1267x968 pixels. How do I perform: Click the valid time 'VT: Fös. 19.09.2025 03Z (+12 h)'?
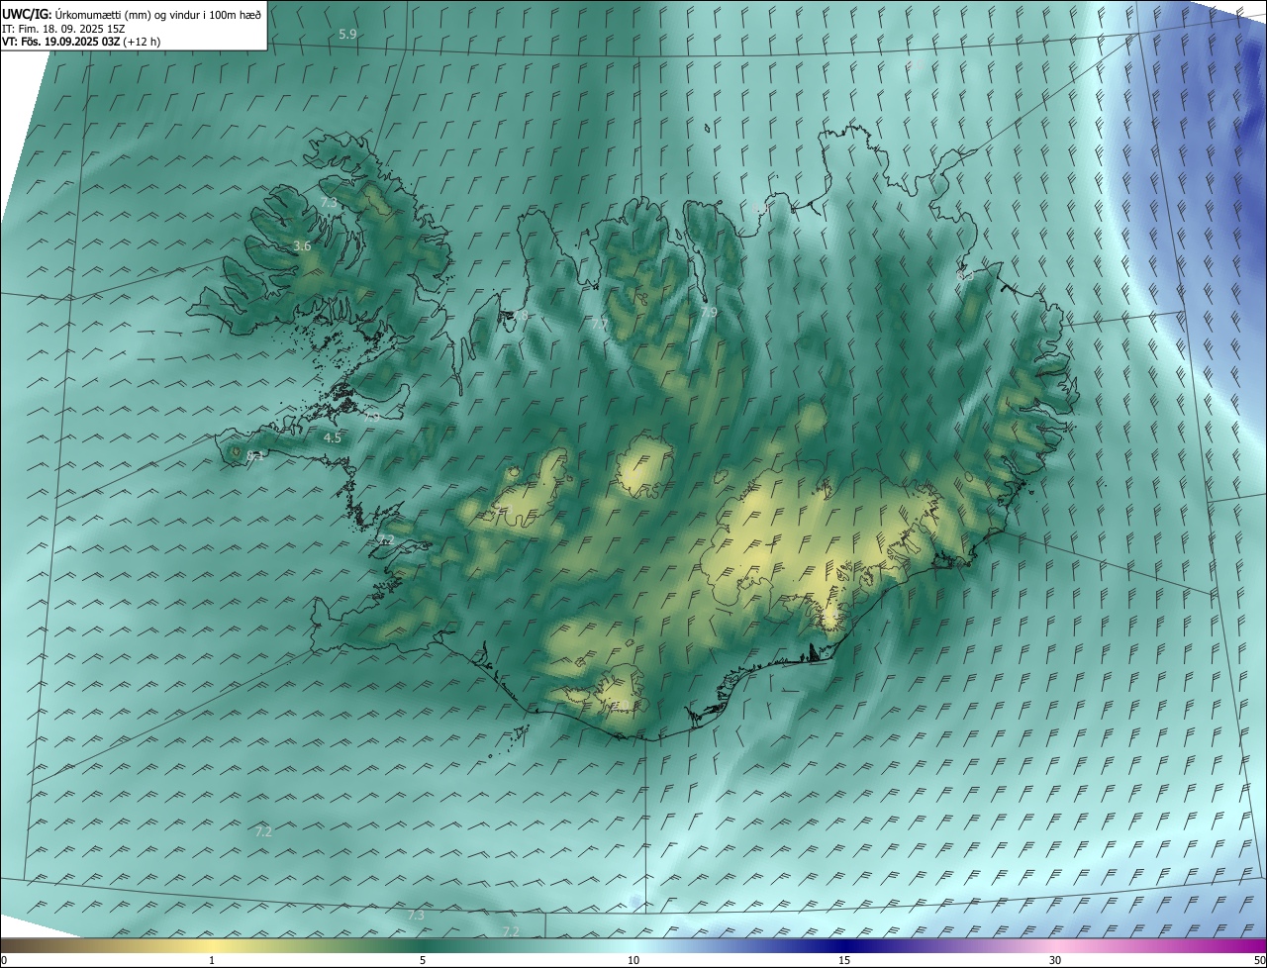coord(81,42)
